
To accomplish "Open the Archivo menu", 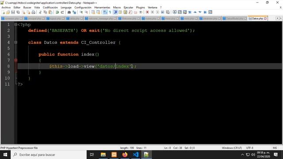I will [6, 8].
